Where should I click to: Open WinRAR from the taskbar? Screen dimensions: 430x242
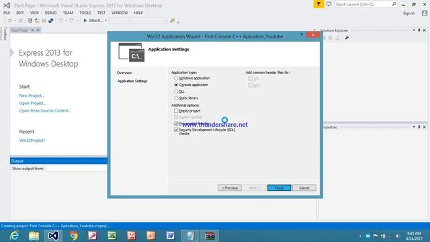pyautogui.click(x=210, y=236)
